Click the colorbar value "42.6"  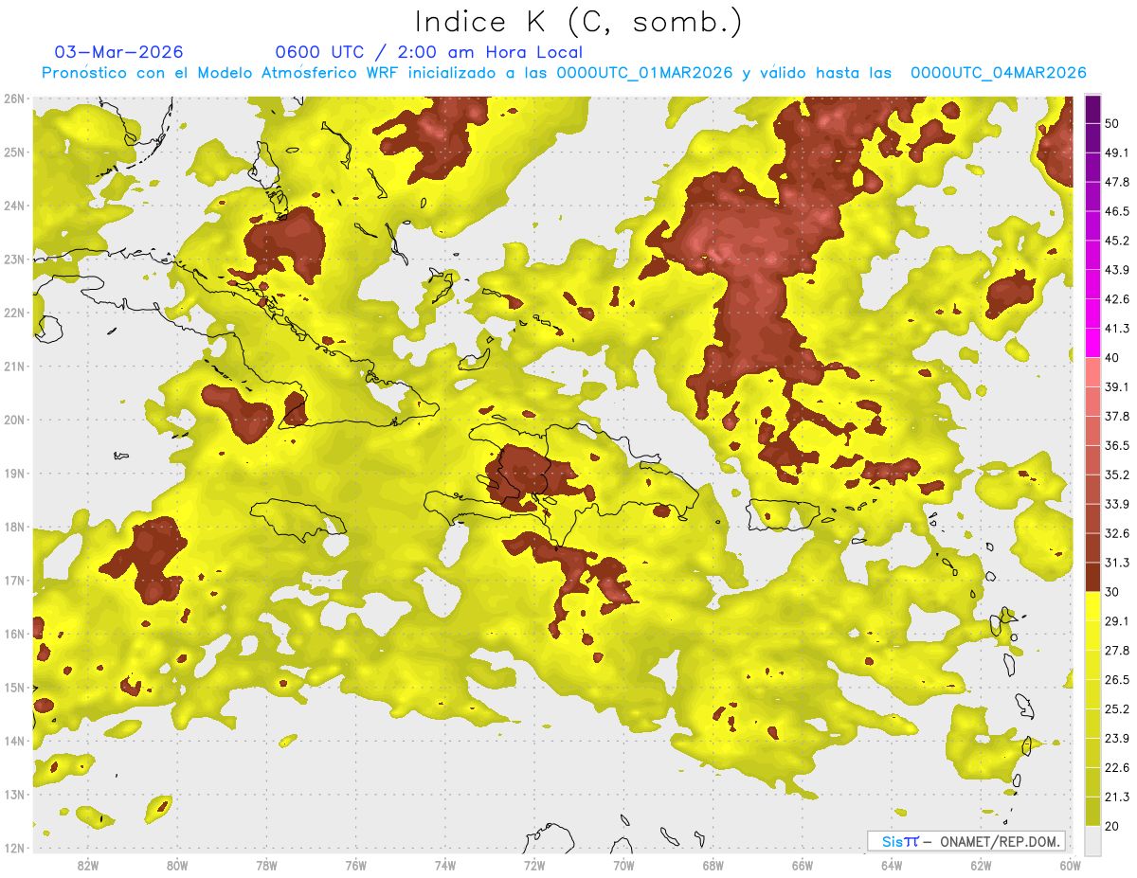(1116, 298)
